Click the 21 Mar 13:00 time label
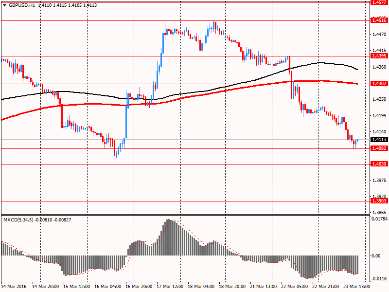The image size is (389, 292). [264, 287]
